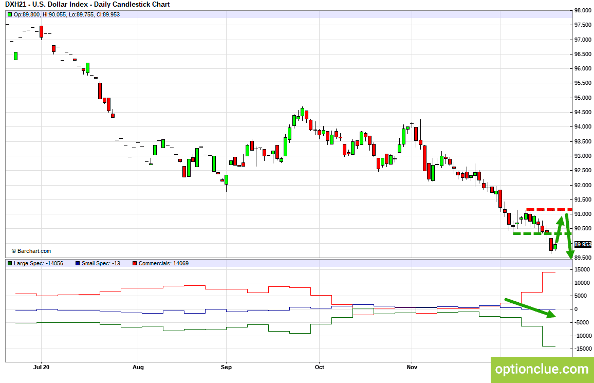Click the green OHLC legend square

(x=10, y=14)
